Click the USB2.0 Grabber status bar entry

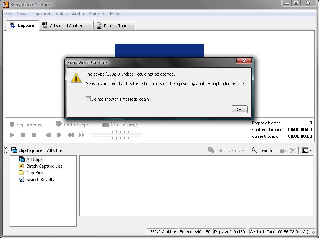[162, 232]
